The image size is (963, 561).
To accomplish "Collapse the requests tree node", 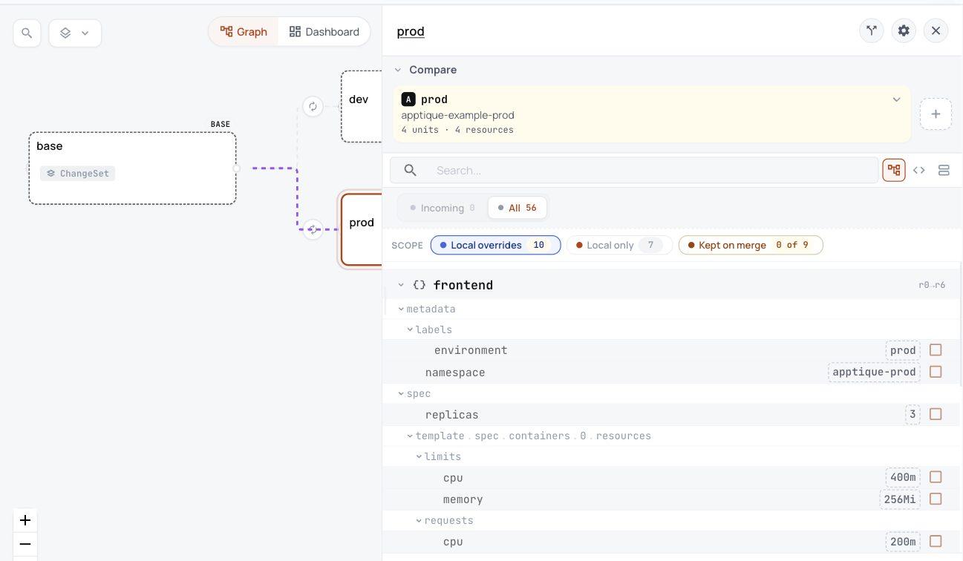I will click(x=420, y=520).
